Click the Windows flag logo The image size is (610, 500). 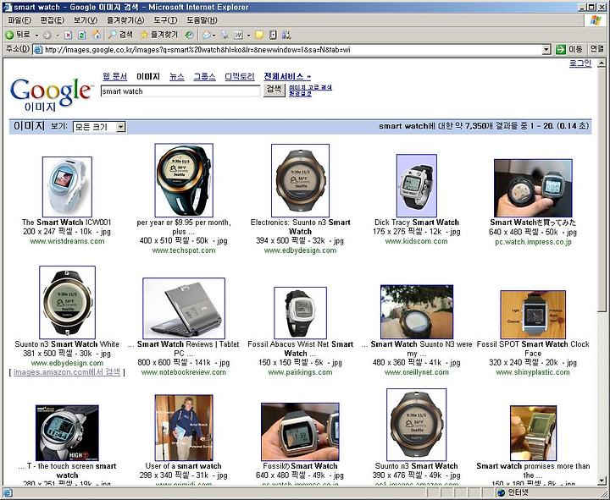596,20
